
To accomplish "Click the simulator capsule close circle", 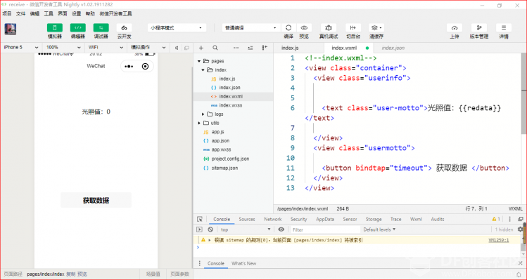I will 145,67.
